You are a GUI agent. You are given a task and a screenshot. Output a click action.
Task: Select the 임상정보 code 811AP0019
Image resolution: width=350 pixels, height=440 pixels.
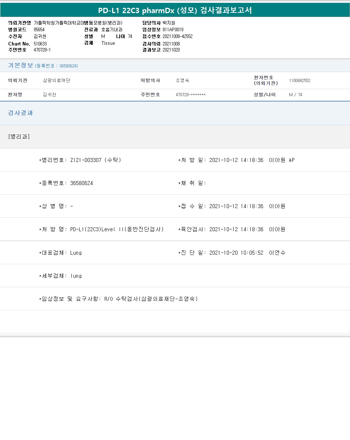coord(173,30)
